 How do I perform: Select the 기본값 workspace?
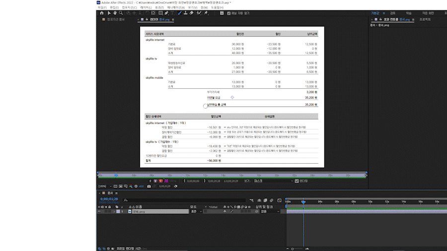tap(375, 13)
